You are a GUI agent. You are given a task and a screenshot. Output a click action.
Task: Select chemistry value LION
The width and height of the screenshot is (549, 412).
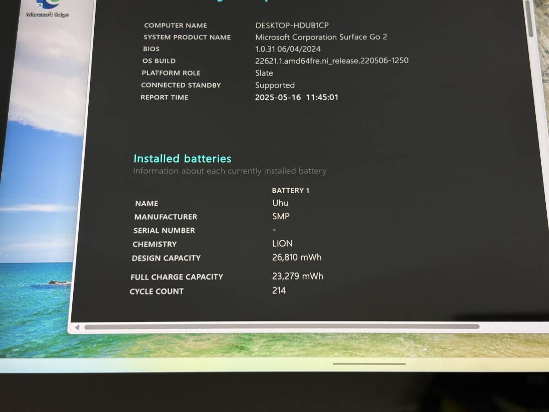(282, 244)
